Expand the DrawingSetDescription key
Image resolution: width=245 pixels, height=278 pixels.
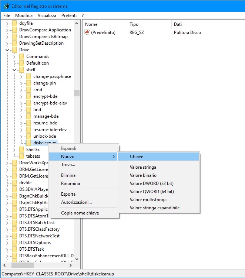[x=7, y=44]
